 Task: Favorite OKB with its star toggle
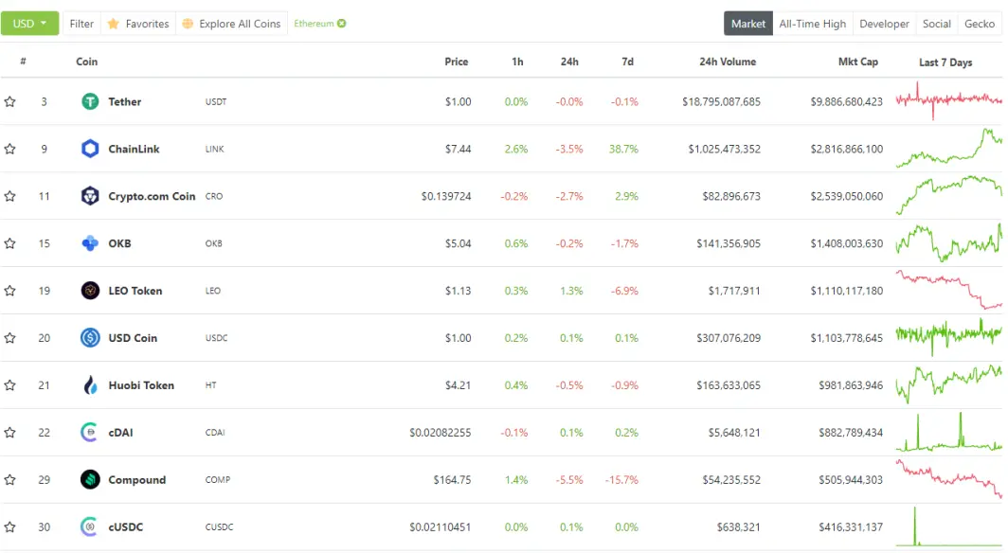click(x=9, y=243)
